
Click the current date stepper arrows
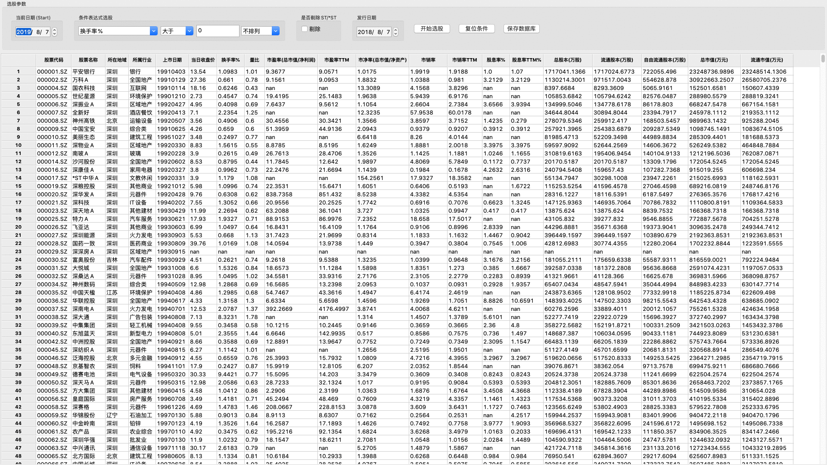54,32
